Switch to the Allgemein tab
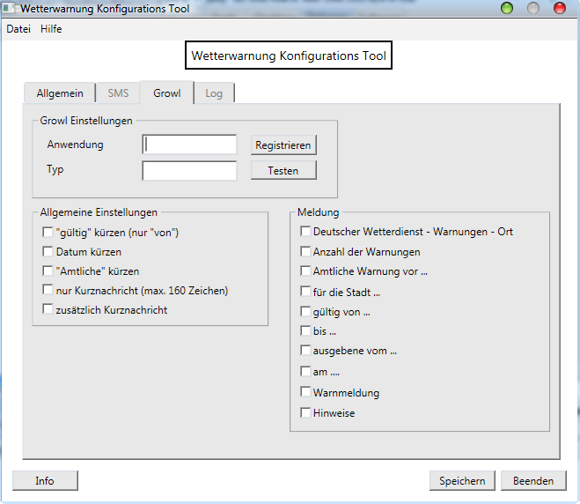580x504 pixels. [x=60, y=93]
